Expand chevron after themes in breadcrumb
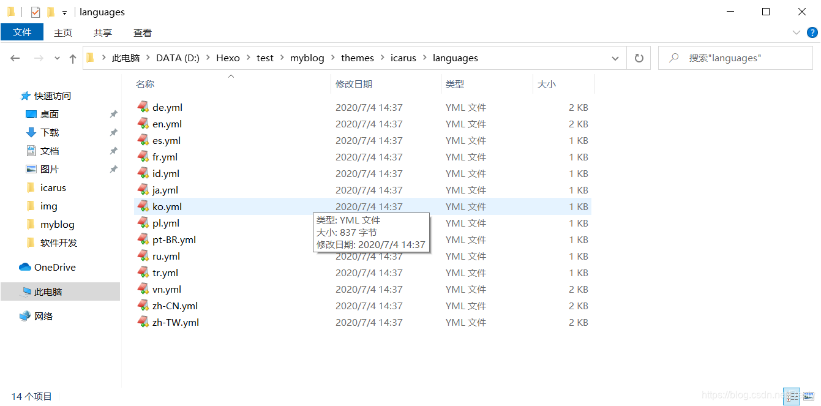The image size is (821, 406). coord(383,58)
